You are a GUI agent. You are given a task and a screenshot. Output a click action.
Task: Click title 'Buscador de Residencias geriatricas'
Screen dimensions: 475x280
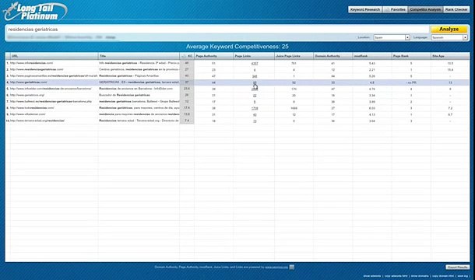[125, 95]
